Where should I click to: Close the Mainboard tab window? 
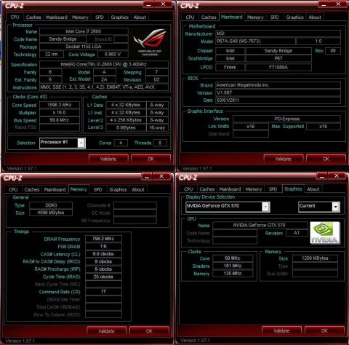(338, 4)
